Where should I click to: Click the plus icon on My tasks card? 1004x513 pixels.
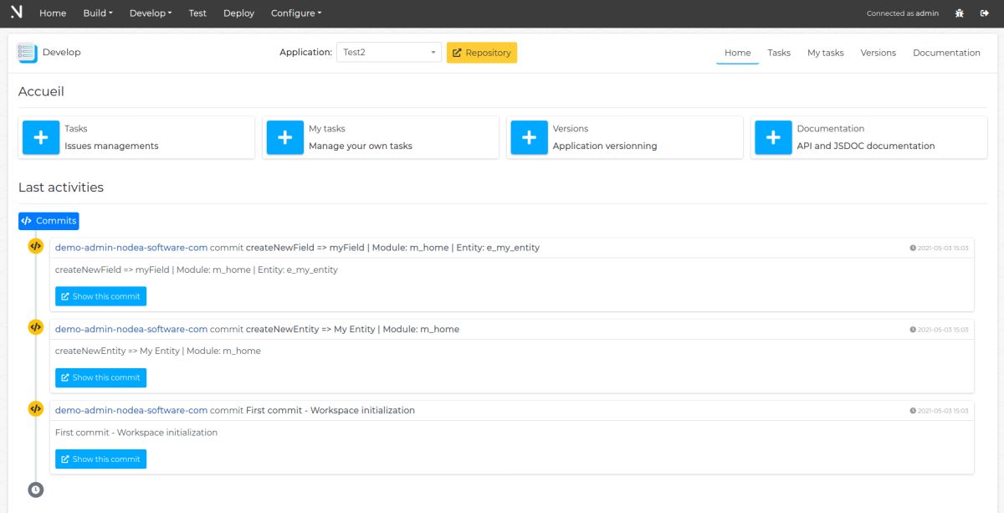(x=285, y=137)
